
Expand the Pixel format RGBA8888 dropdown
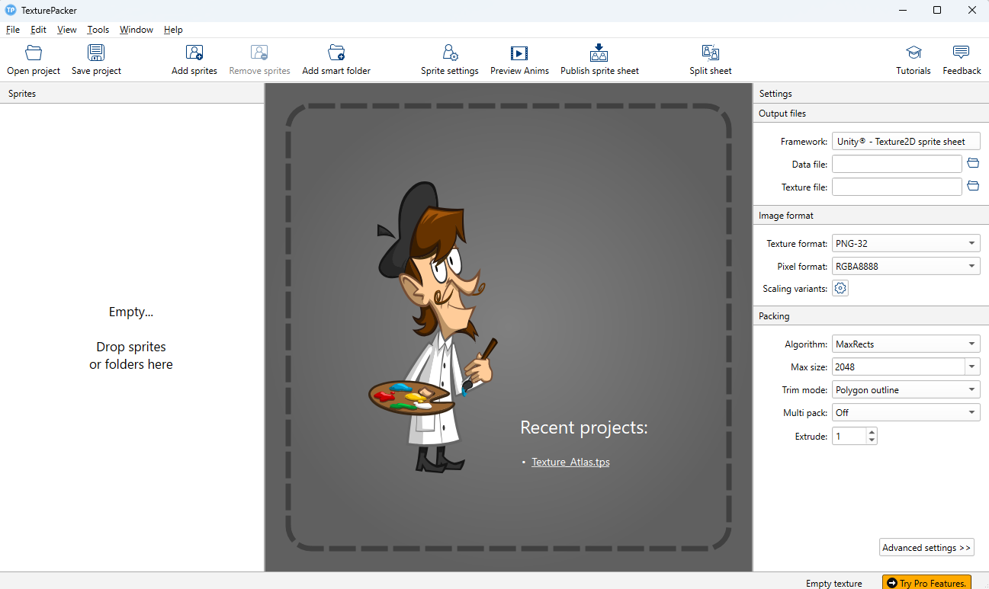click(906, 267)
